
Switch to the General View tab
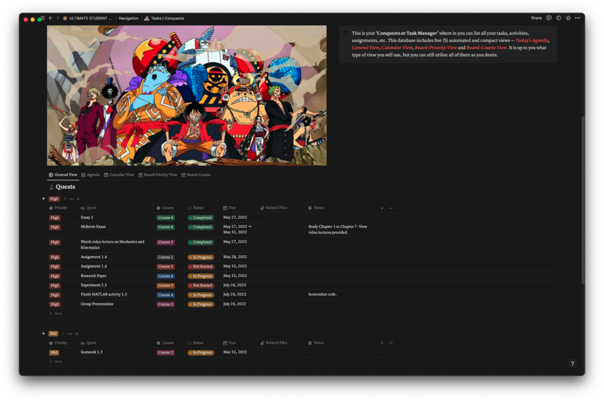tap(63, 175)
